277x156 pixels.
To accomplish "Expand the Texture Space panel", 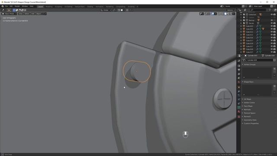I will [x=249, y=113].
